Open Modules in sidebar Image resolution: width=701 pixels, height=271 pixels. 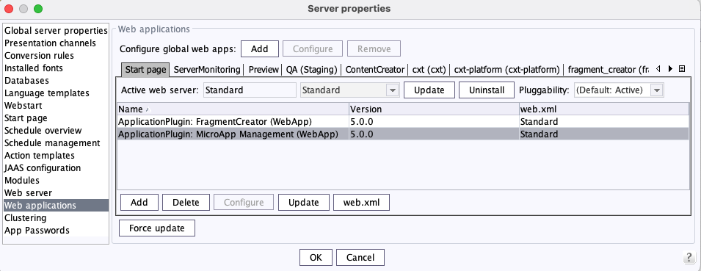pos(56,181)
